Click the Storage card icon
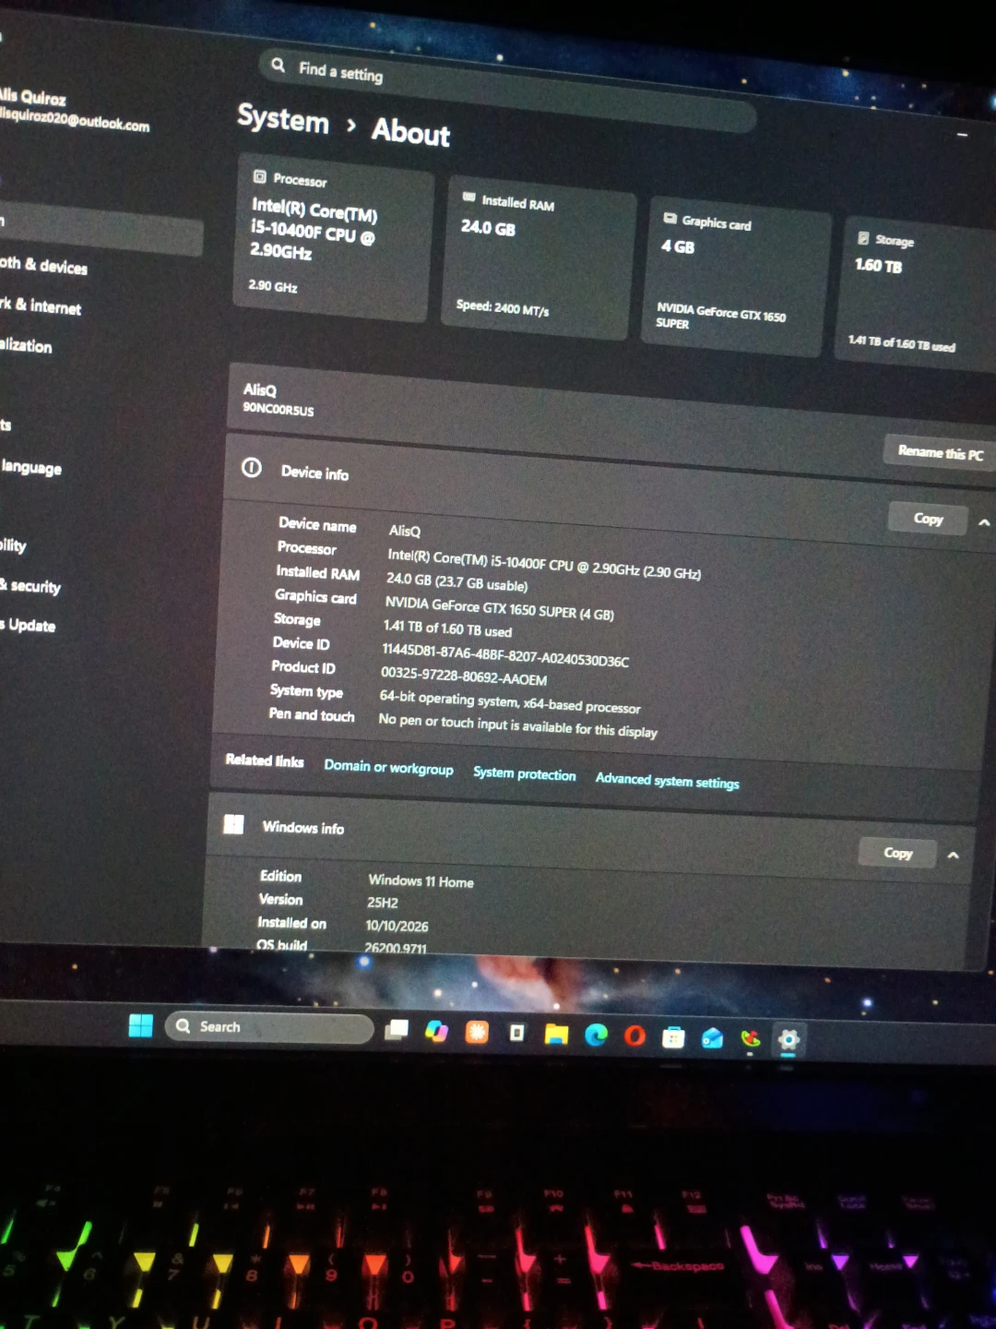This screenshot has width=996, height=1329. (x=863, y=238)
